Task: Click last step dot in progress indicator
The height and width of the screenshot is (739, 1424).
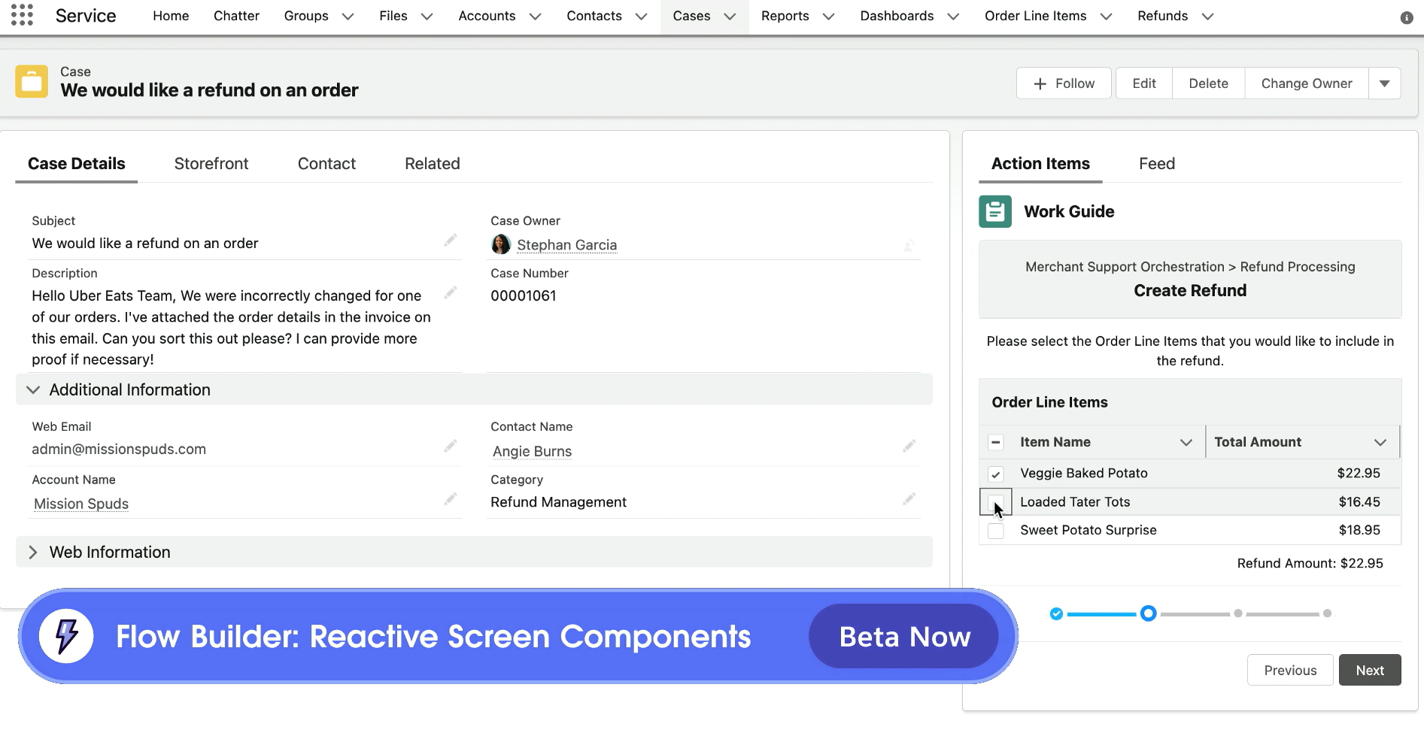Action: 1328,613
